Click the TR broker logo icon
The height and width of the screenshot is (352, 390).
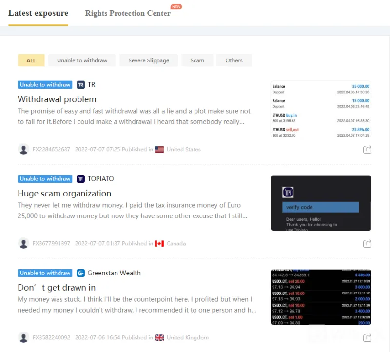(x=80, y=85)
